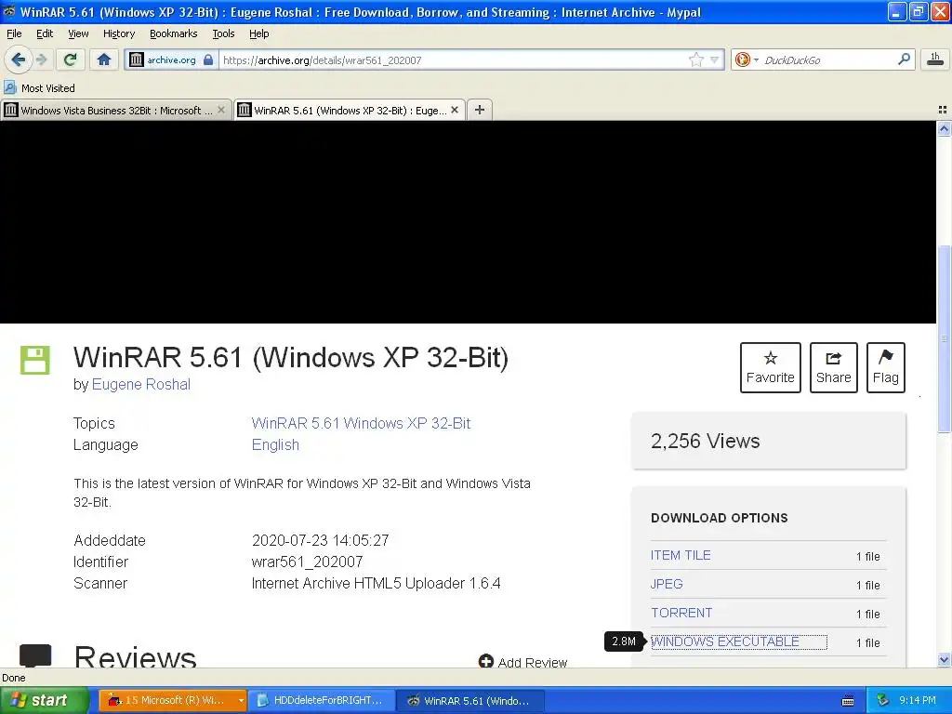This screenshot has height=714, width=952.
Task: Open the downloads toolbar button
Action: (x=935, y=59)
